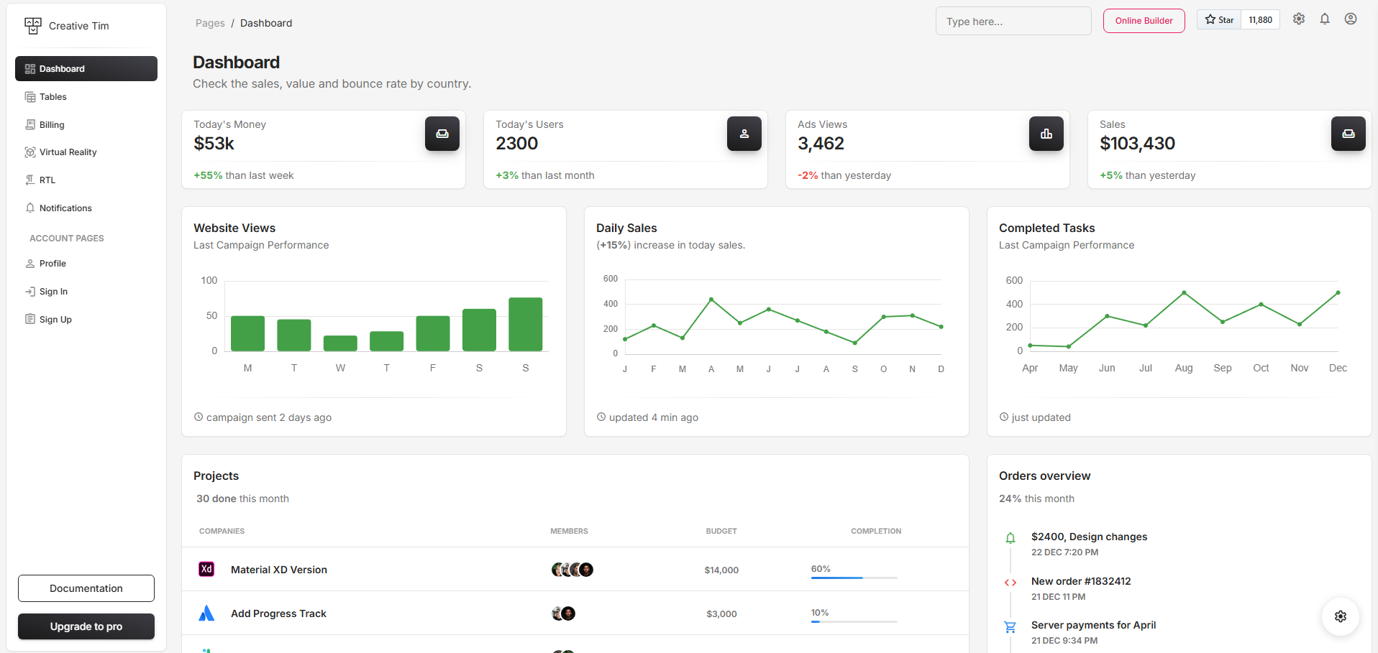Open the Documentation button
The height and width of the screenshot is (653, 1378).
[x=86, y=588]
